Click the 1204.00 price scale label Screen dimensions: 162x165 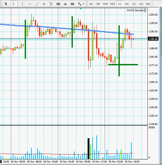click(153, 15)
